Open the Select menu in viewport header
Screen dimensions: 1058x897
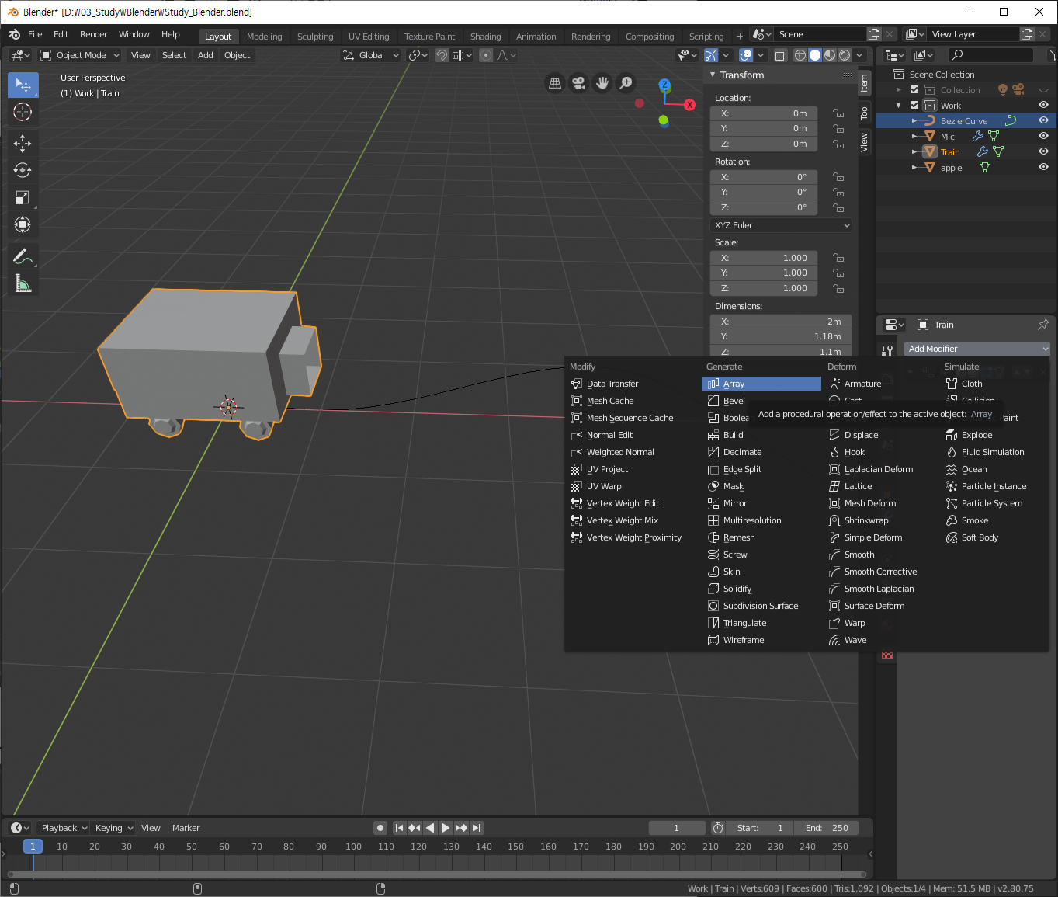(x=174, y=55)
